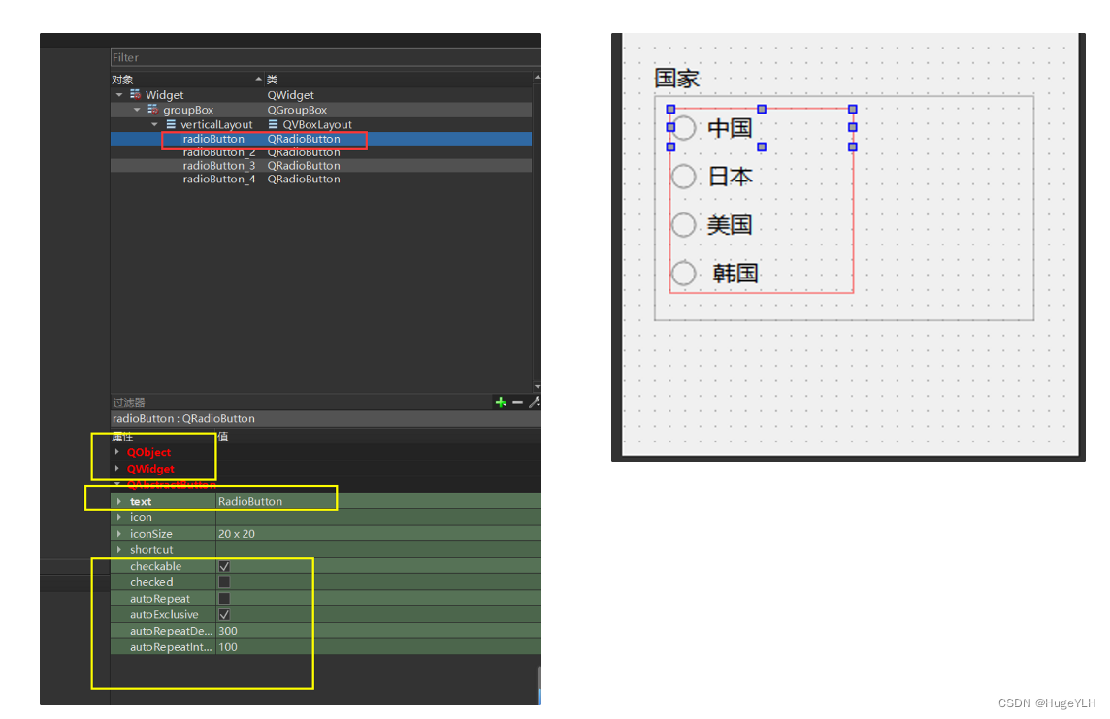The image size is (1110, 719).
Task: Click the RadioButton text value field
Action: [378, 501]
